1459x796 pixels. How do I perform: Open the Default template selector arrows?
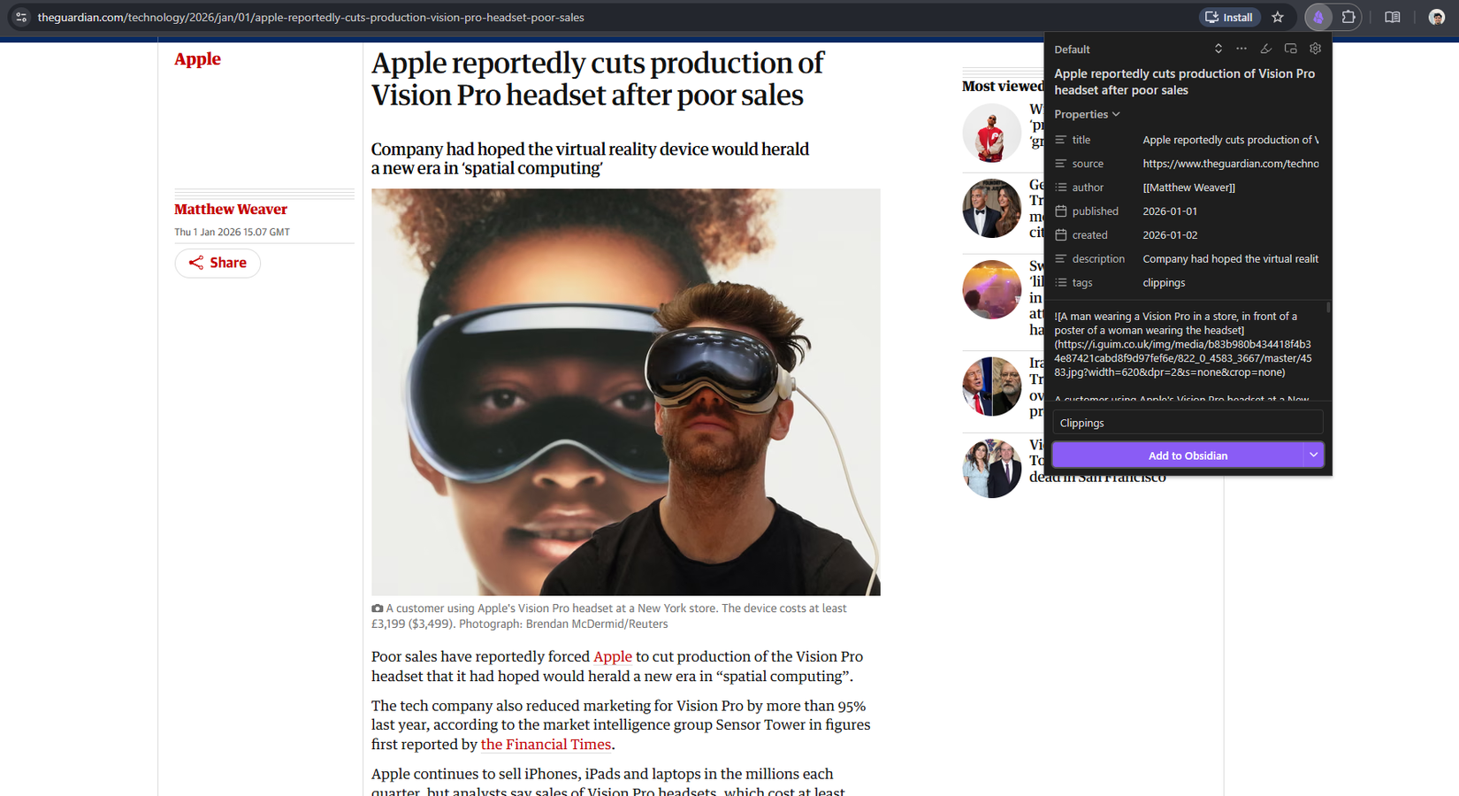click(x=1218, y=49)
